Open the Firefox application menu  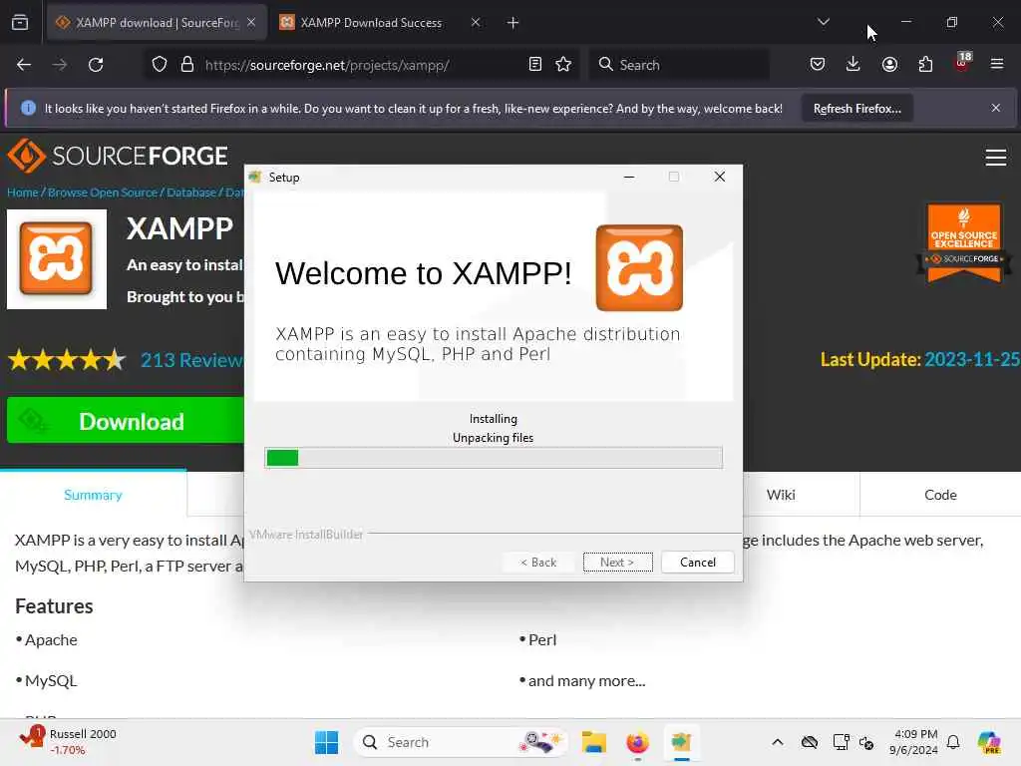(x=997, y=65)
